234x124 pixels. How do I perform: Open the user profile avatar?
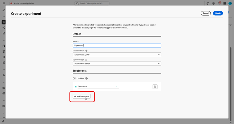pyautogui.click(x=230, y=3)
